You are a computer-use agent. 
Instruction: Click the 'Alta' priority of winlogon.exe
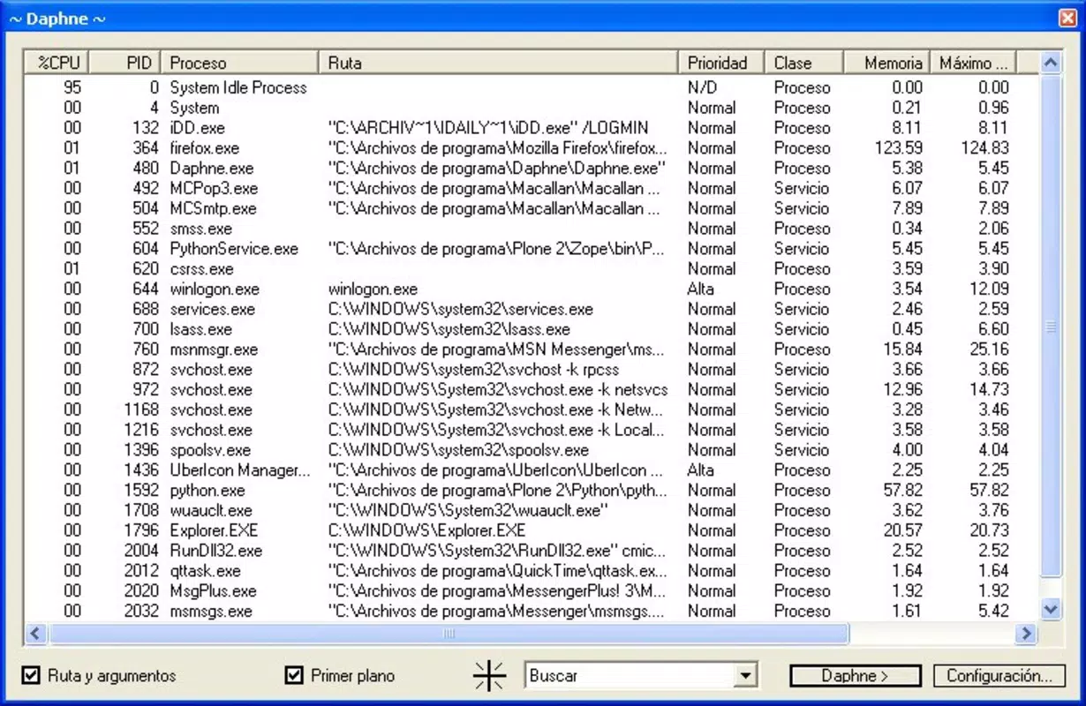(x=701, y=289)
